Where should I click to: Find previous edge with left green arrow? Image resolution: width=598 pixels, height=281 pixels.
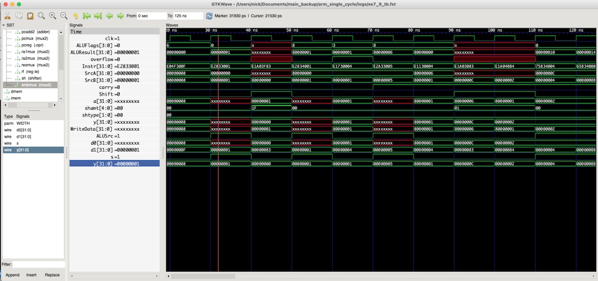pyautogui.click(x=110, y=16)
